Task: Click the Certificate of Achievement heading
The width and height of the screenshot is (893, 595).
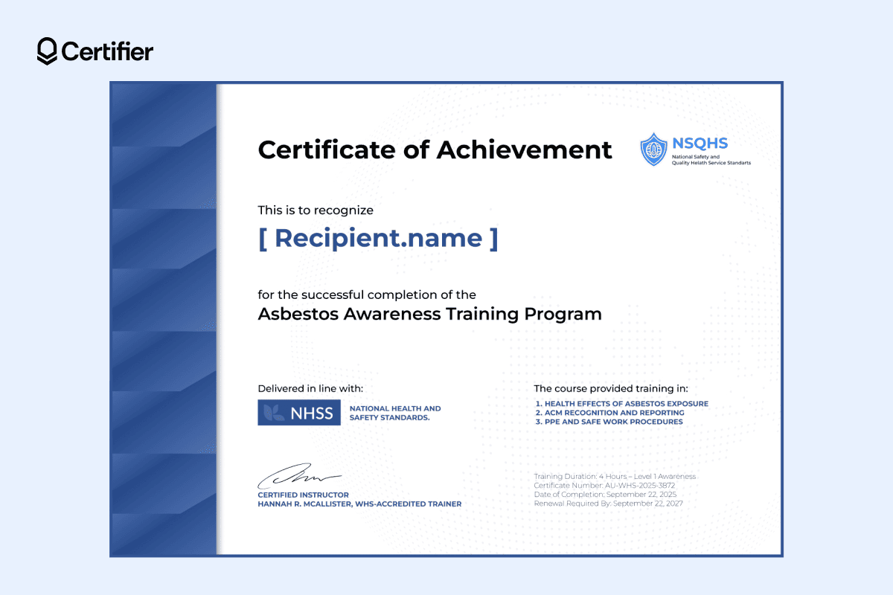Action: [435, 150]
